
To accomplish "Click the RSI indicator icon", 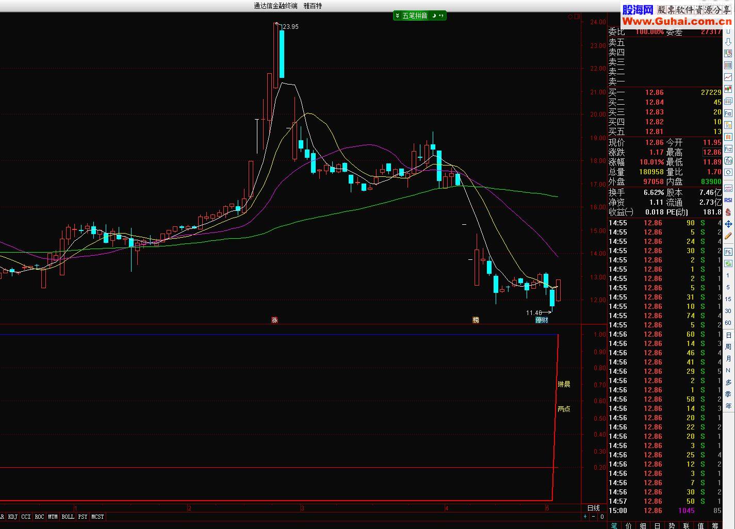I will (728, 200).
